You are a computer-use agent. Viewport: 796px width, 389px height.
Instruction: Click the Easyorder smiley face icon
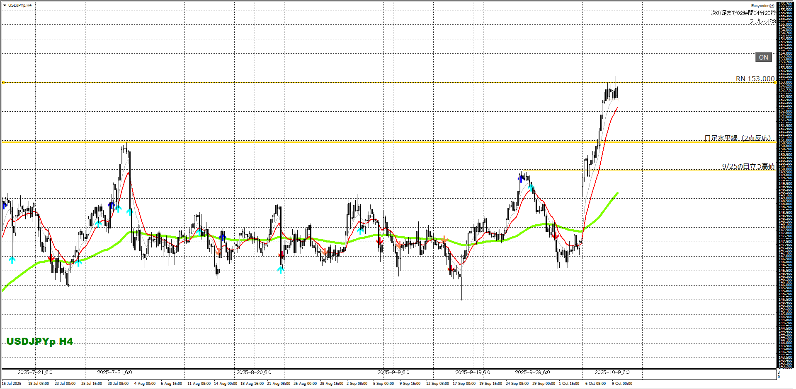point(772,6)
